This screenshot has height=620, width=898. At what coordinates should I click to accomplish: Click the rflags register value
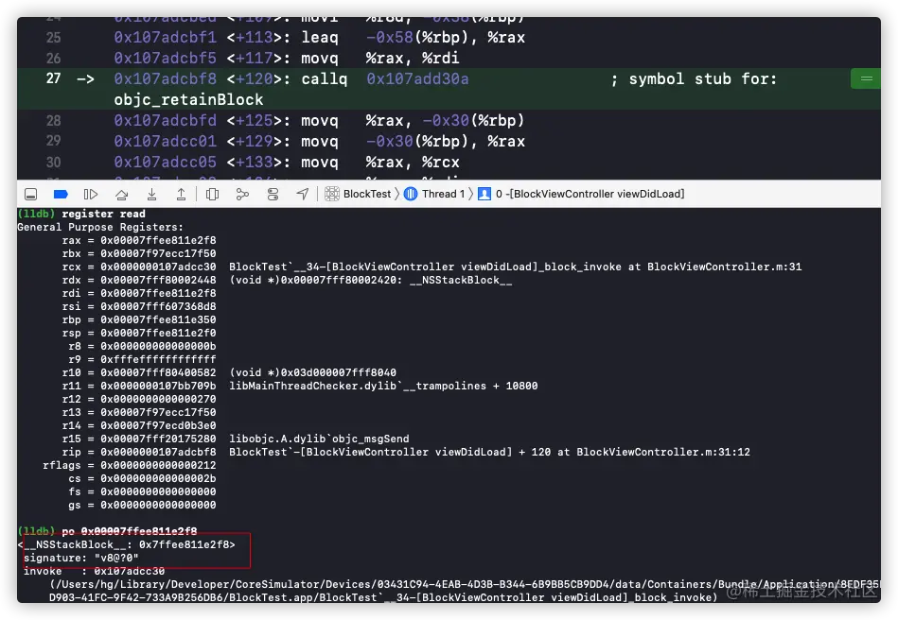pos(158,465)
